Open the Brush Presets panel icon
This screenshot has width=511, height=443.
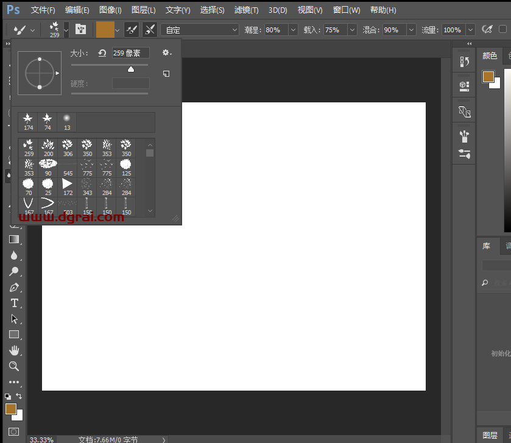pyautogui.click(x=464, y=154)
